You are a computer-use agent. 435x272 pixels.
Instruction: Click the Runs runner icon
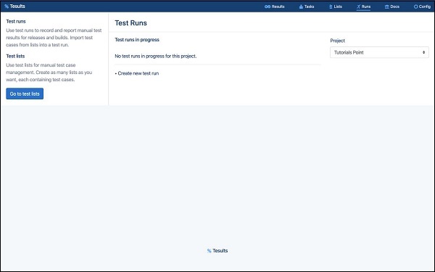(x=358, y=7)
